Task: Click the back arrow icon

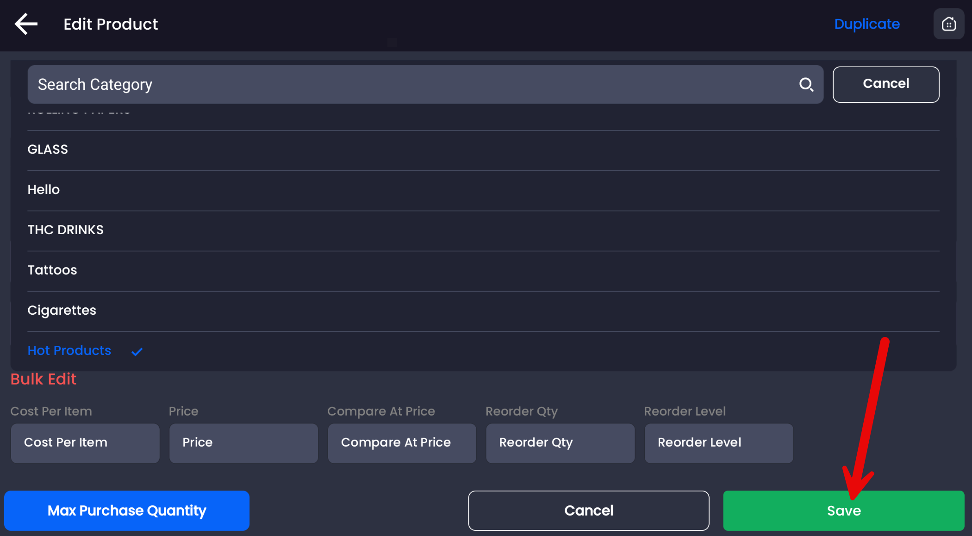Action: (26, 24)
